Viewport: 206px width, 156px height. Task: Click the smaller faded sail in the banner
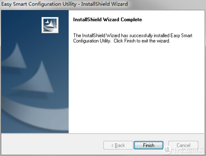[15, 56]
